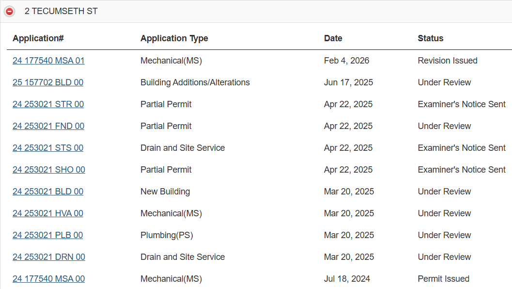Open application 24 253021 SHO 00
The image size is (512, 289).
click(x=49, y=170)
